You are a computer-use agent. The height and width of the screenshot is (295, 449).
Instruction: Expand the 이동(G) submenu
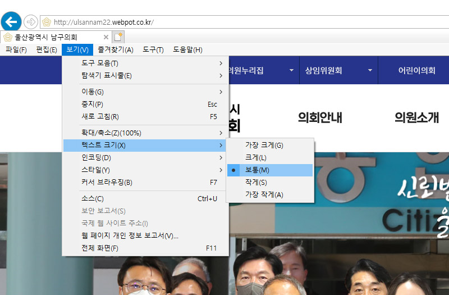pos(145,92)
